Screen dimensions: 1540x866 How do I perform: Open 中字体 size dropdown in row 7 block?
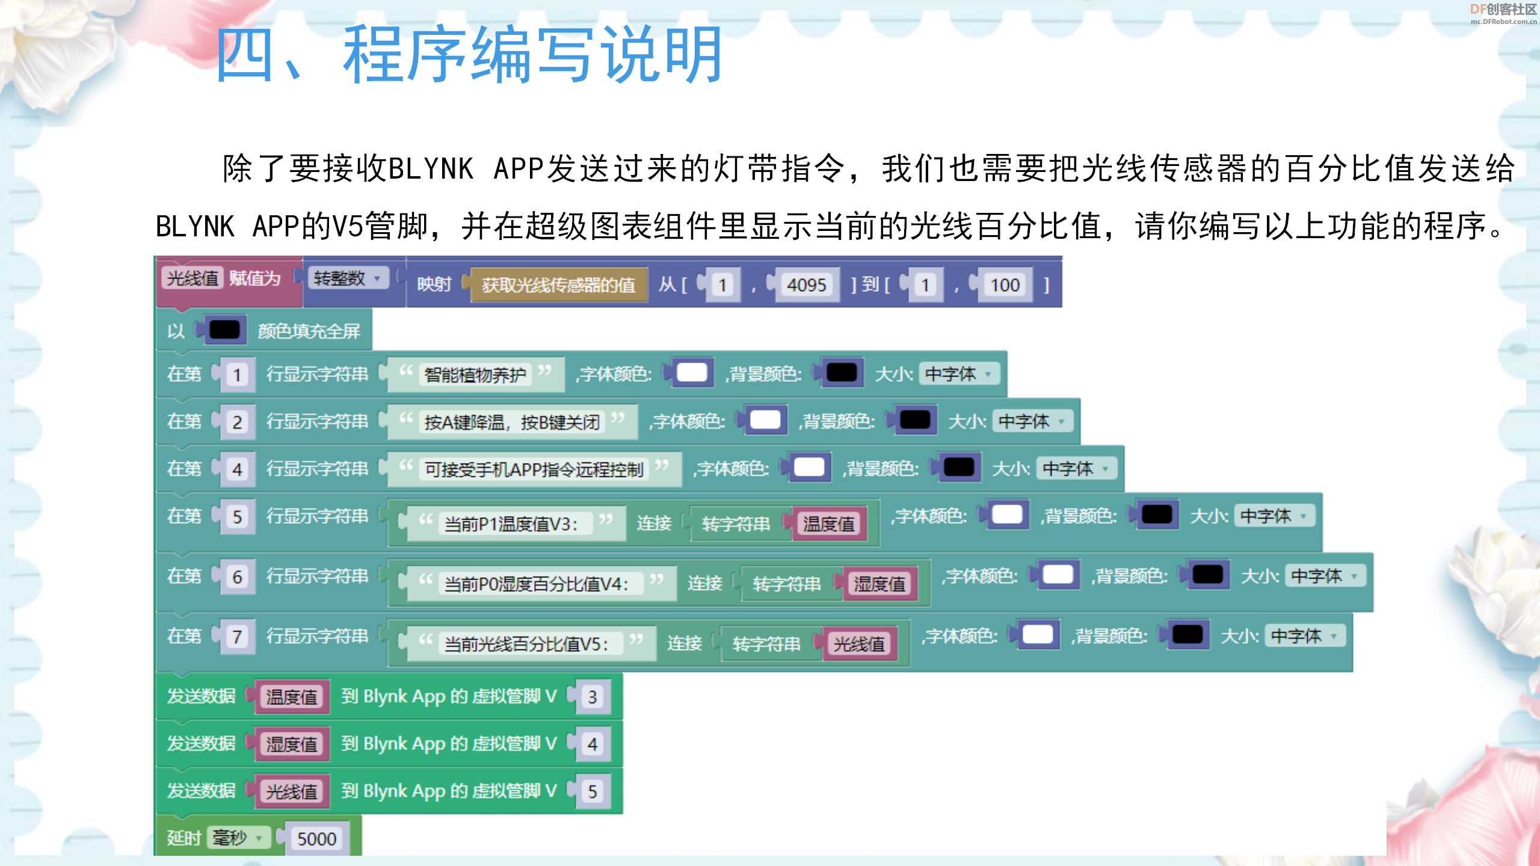[x=1304, y=636]
